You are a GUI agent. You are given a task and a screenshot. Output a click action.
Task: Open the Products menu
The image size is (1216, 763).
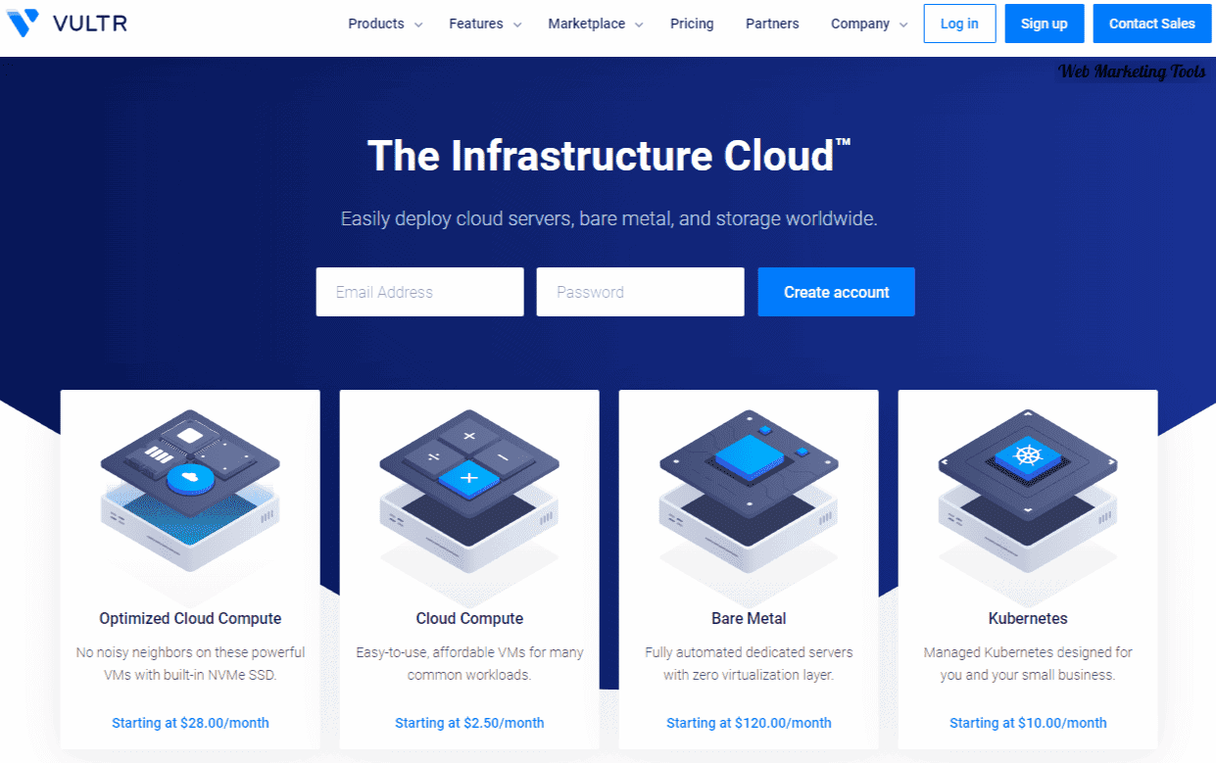point(376,24)
